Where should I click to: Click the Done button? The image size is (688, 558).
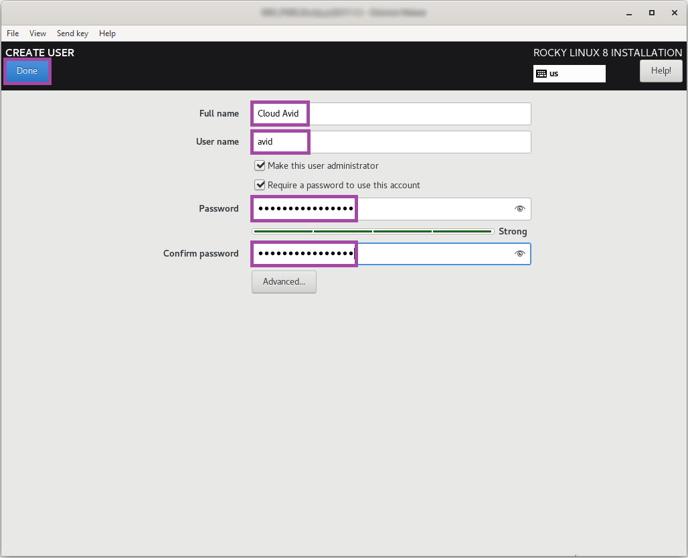pyautogui.click(x=27, y=71)
